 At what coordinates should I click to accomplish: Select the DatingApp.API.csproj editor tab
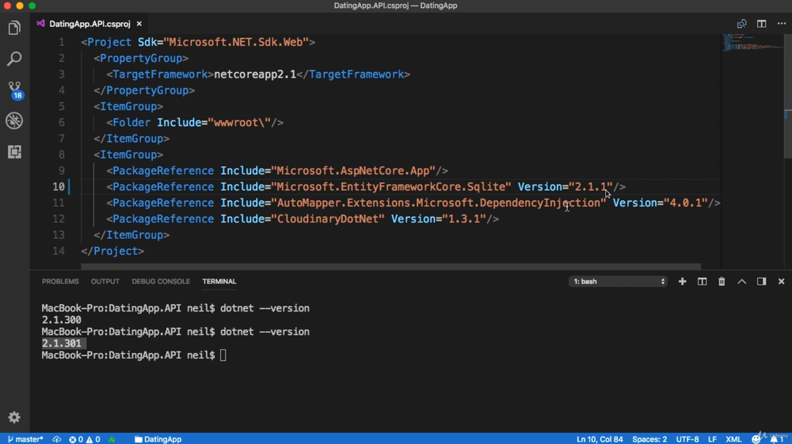click(89, 24)
